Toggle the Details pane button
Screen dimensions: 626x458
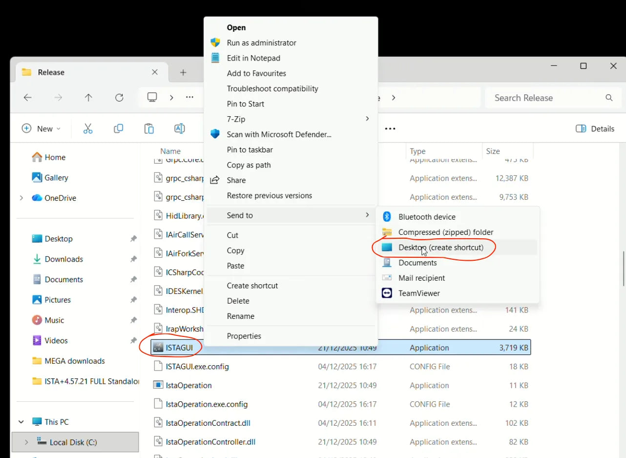tap(595, 129)
